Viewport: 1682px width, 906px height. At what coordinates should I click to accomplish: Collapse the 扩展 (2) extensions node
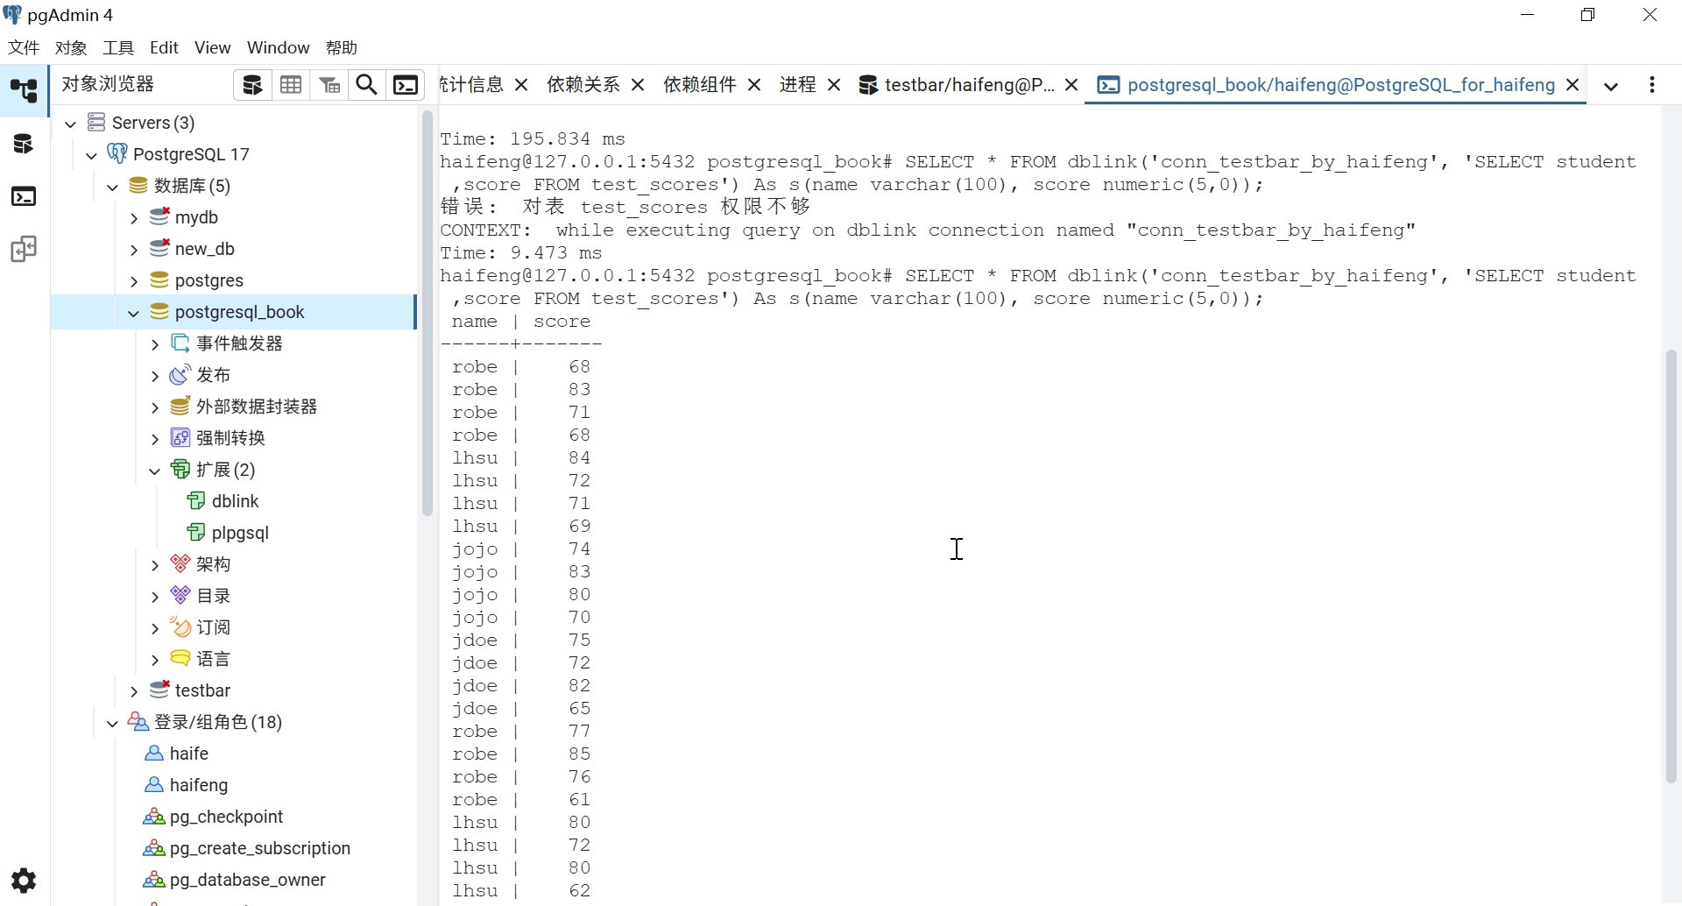(155, 471)
